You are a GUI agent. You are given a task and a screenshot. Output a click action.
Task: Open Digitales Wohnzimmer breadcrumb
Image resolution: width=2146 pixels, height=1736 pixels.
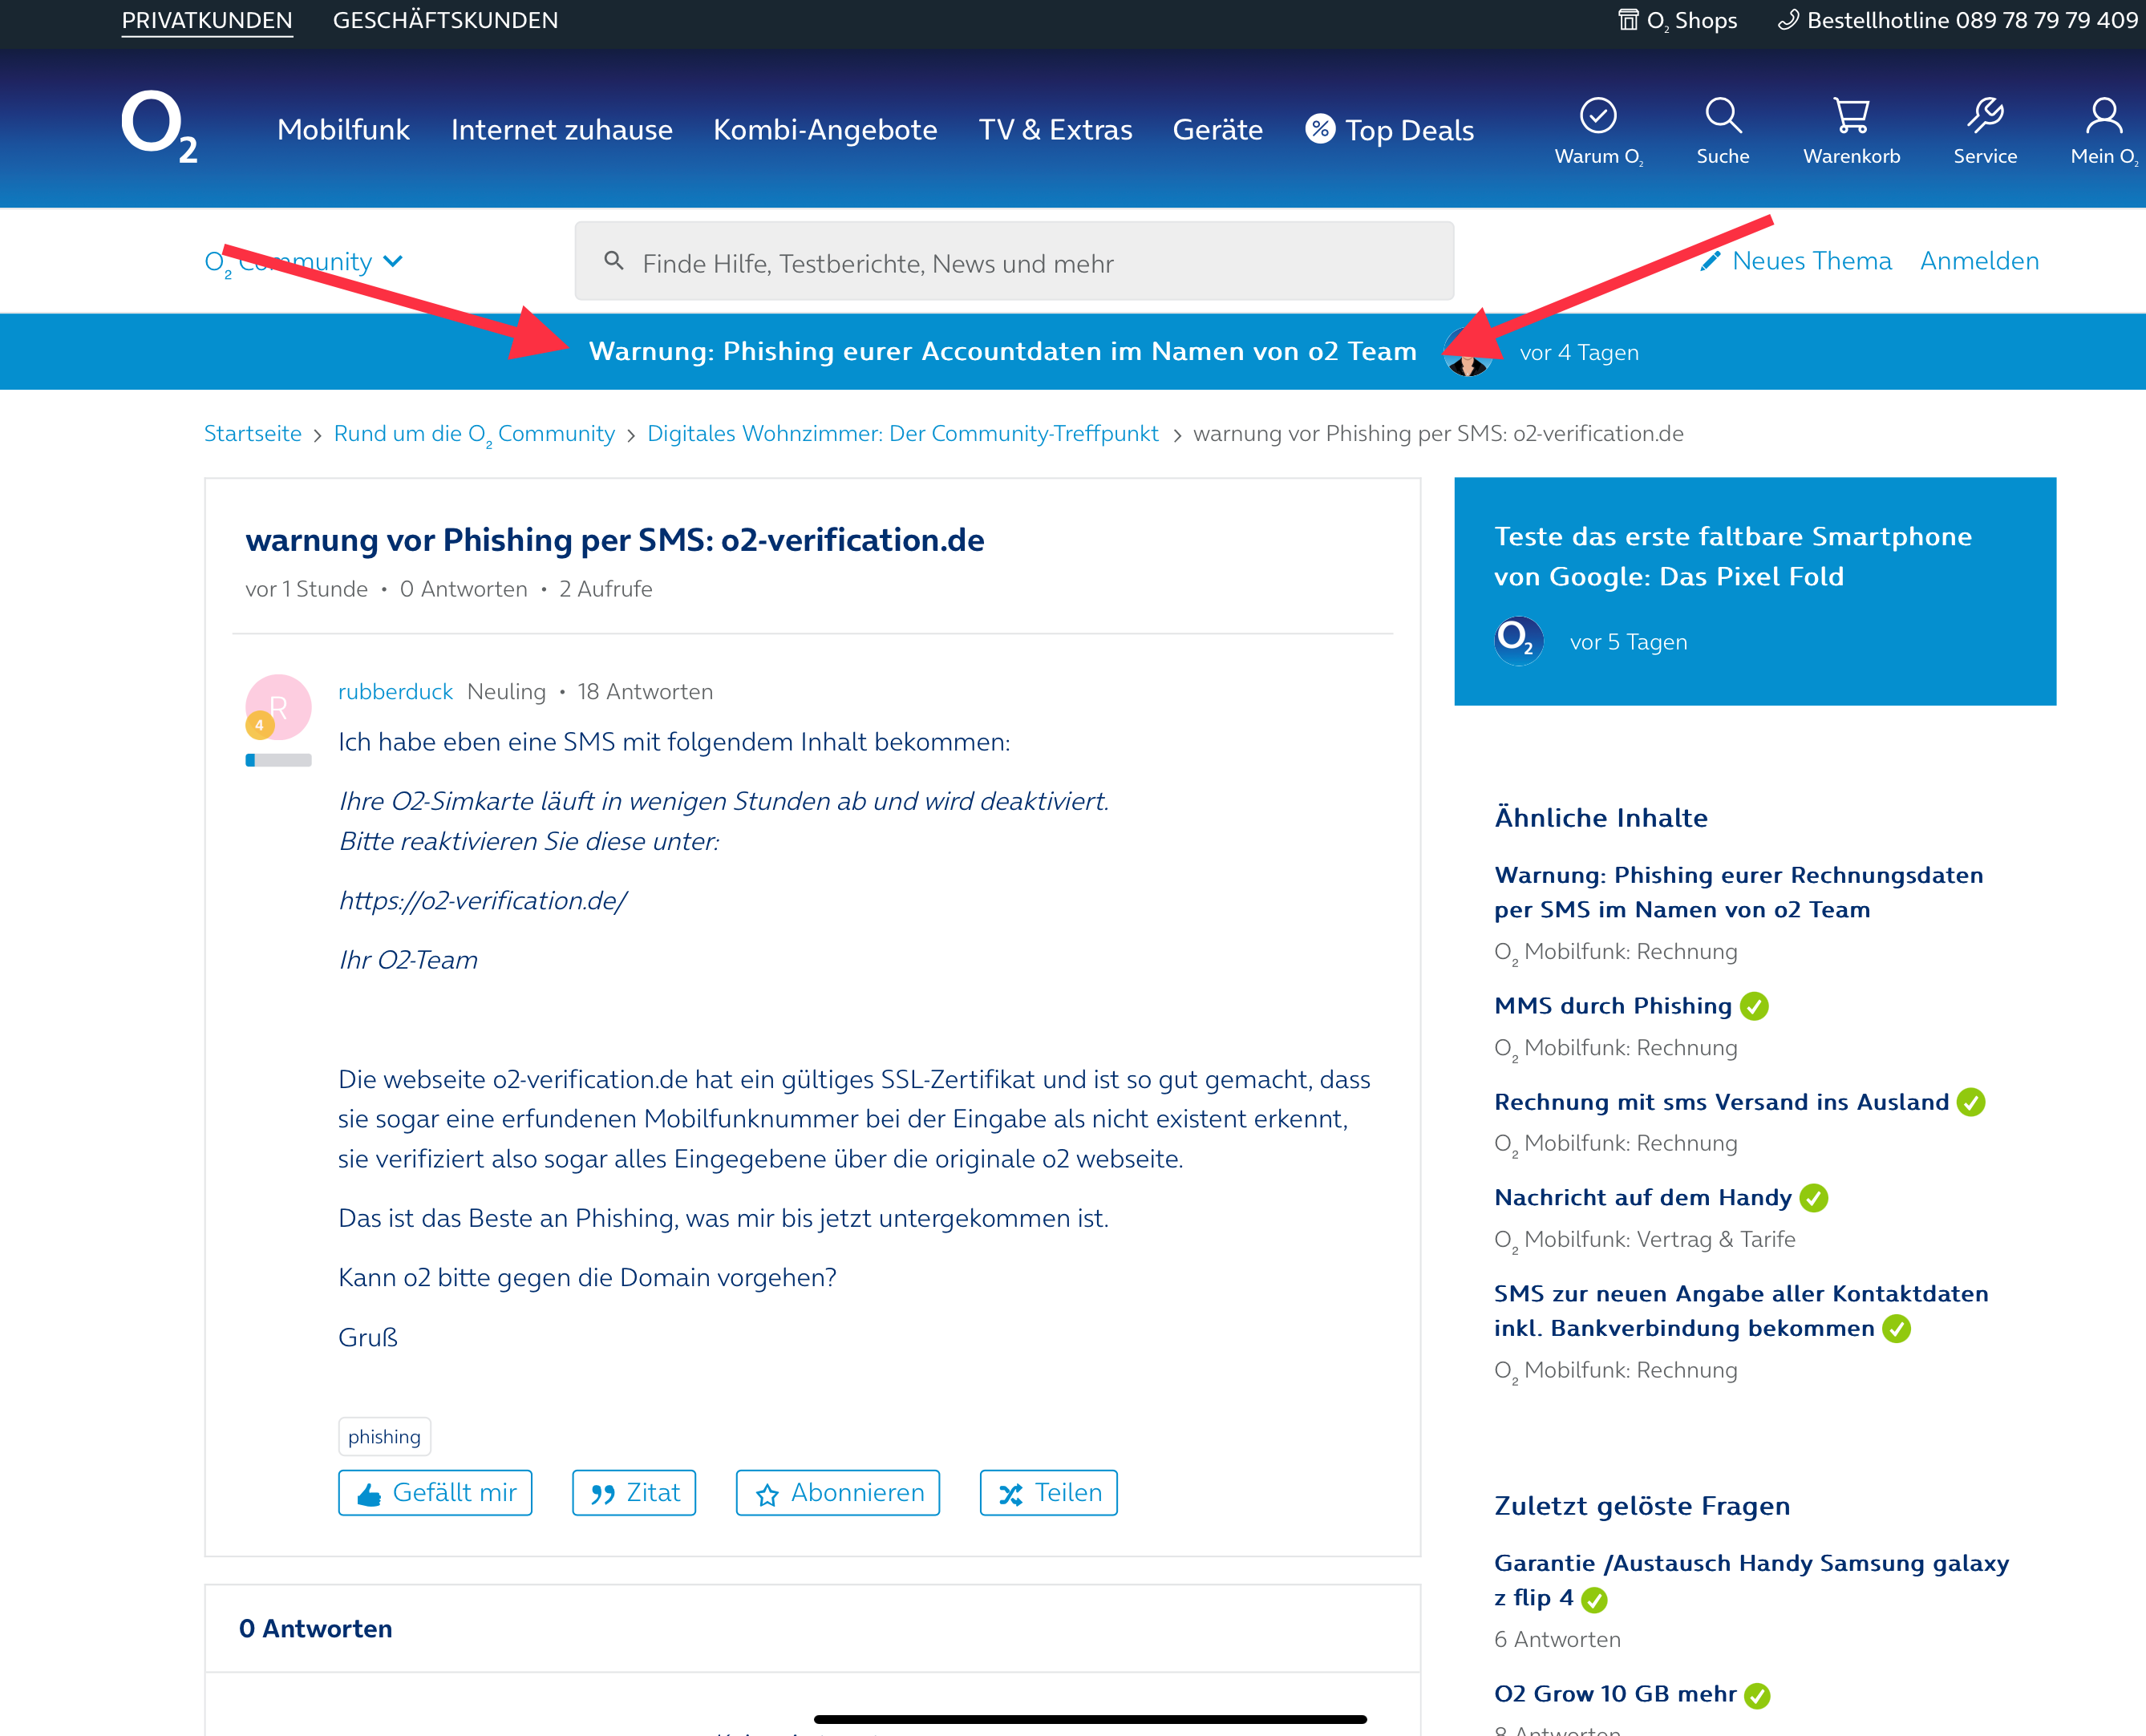902,433
